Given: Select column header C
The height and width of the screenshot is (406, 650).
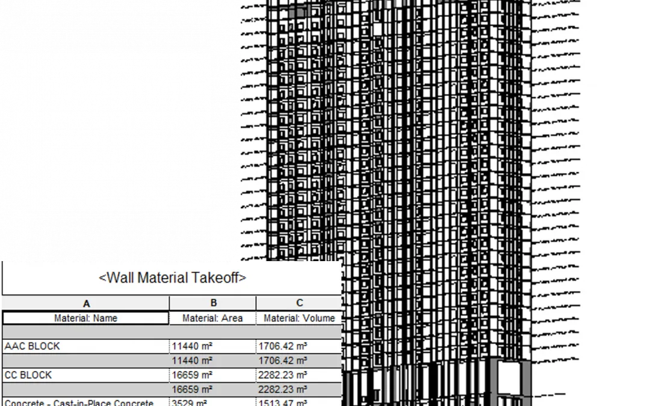Looking at the screenshot, I should [x=299, y=303].
